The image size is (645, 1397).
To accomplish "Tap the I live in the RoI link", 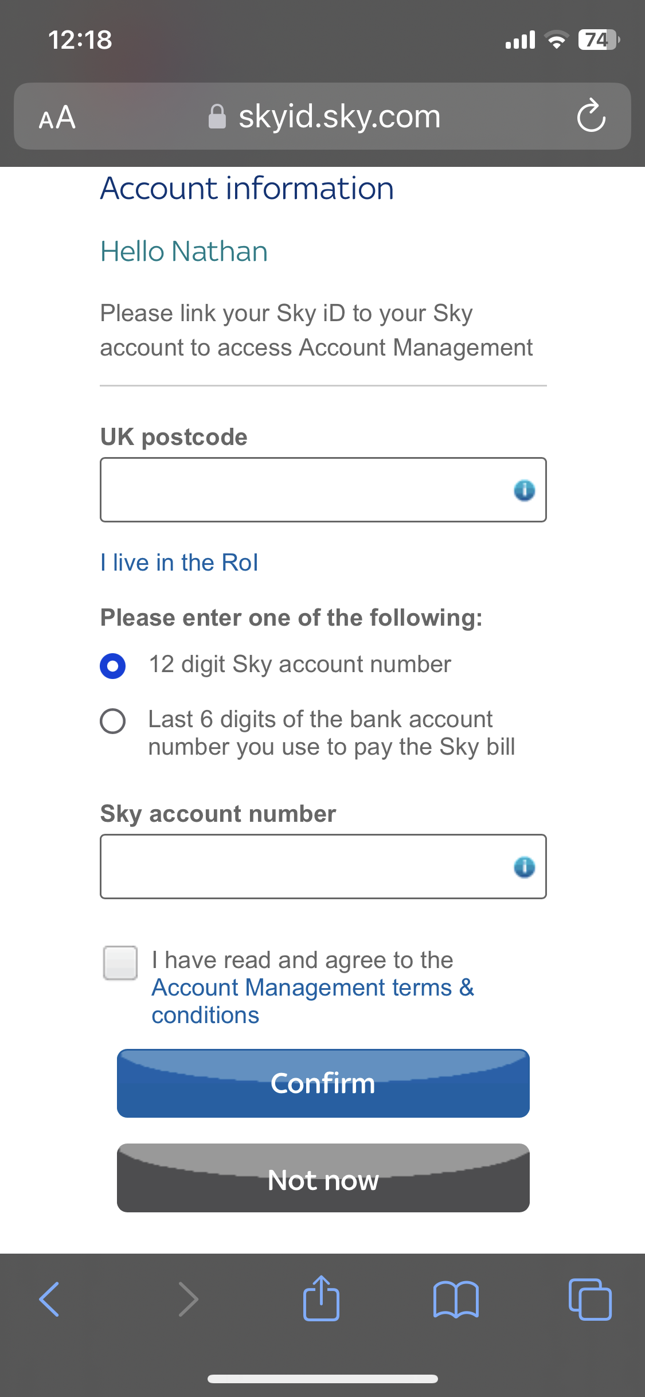I will point(178,563).
